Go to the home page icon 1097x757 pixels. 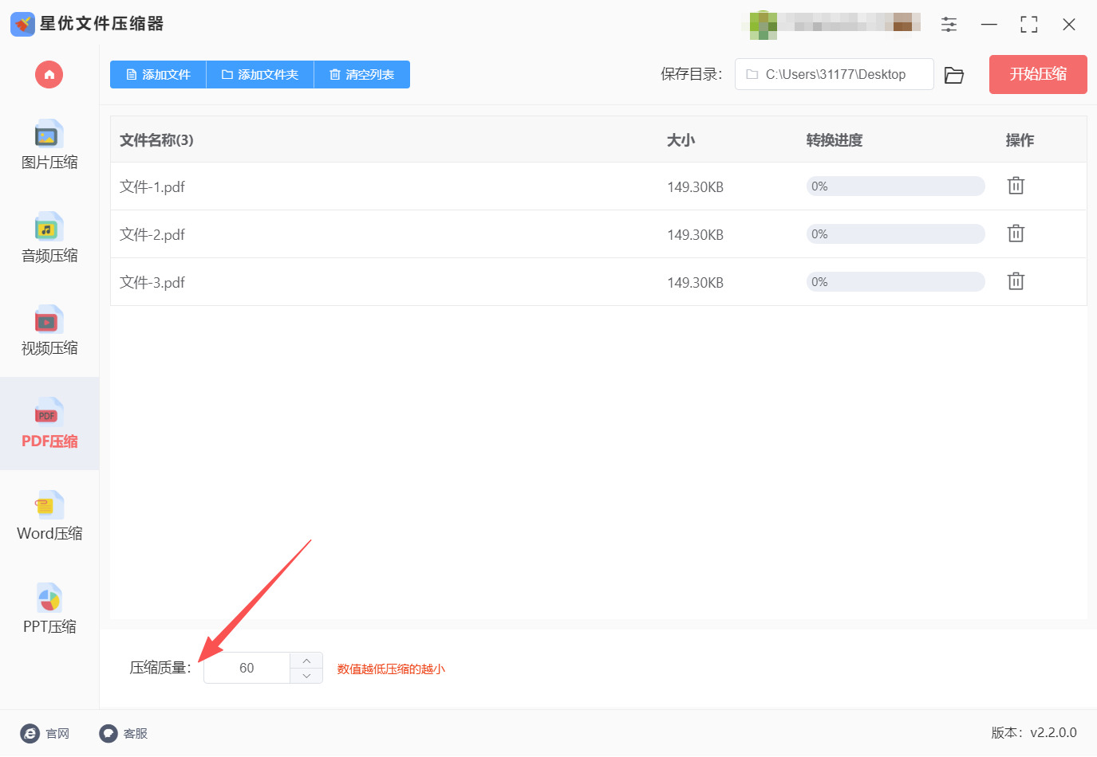coord(49,75)
